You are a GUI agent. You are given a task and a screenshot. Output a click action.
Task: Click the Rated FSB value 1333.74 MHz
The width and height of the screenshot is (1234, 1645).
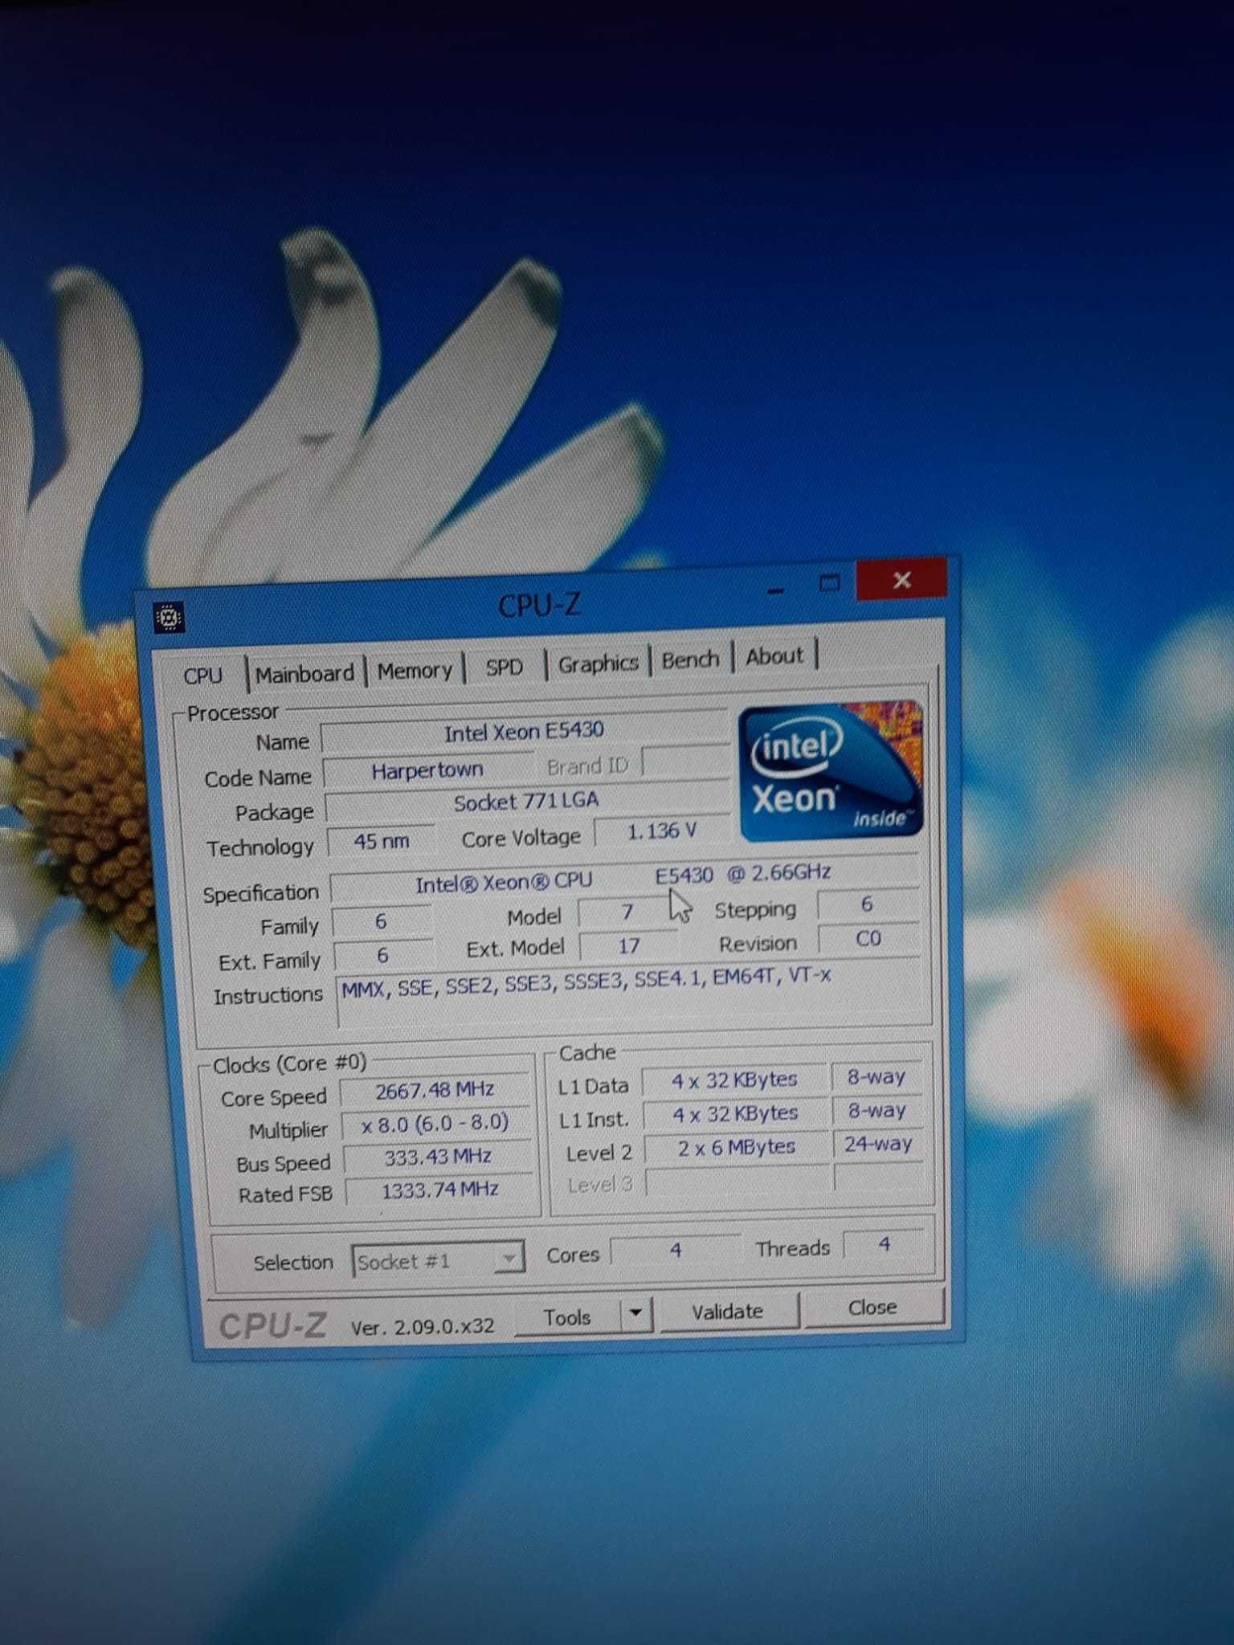[439, 1189]
